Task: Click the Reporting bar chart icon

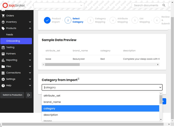Action: [3, 60]
